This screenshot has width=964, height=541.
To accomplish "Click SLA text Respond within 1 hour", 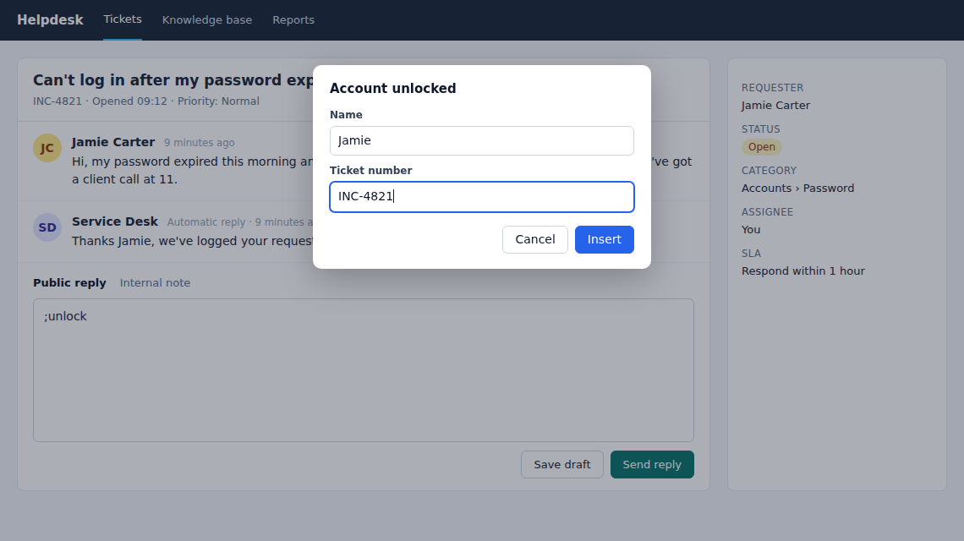I will (x=803, y=271).
